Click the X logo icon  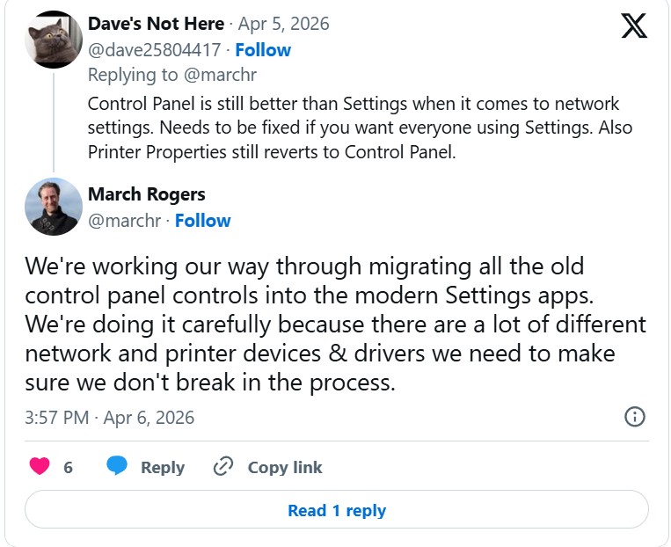634,26
